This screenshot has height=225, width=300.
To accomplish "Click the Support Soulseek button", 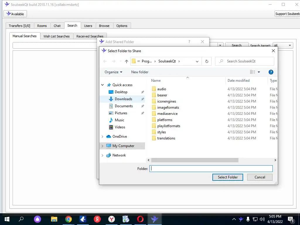I will (287, 14).
